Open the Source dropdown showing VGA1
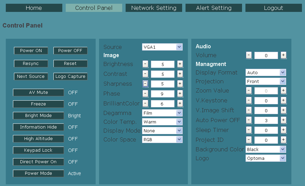The image size is (305, 186). click(x=162, y=47)
